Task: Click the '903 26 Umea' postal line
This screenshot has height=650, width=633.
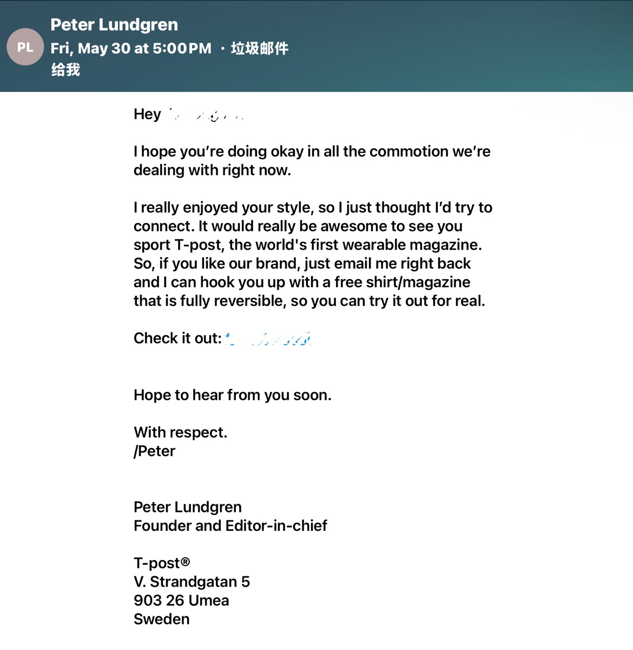Action: 181,600
